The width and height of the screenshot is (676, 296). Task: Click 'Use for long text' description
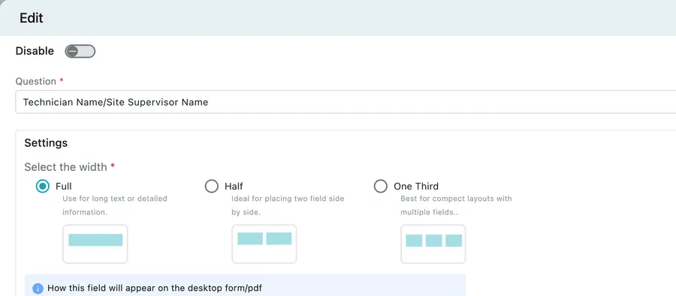pyautogui.click(x=115, y=205)
